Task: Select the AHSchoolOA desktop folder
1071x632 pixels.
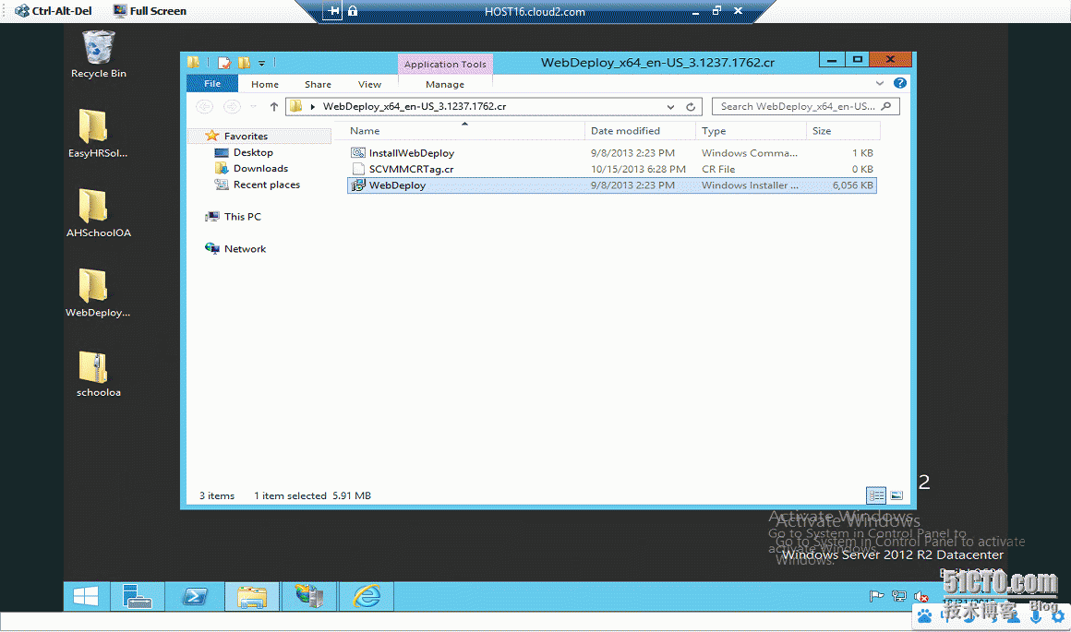Action: click(99, 214)
